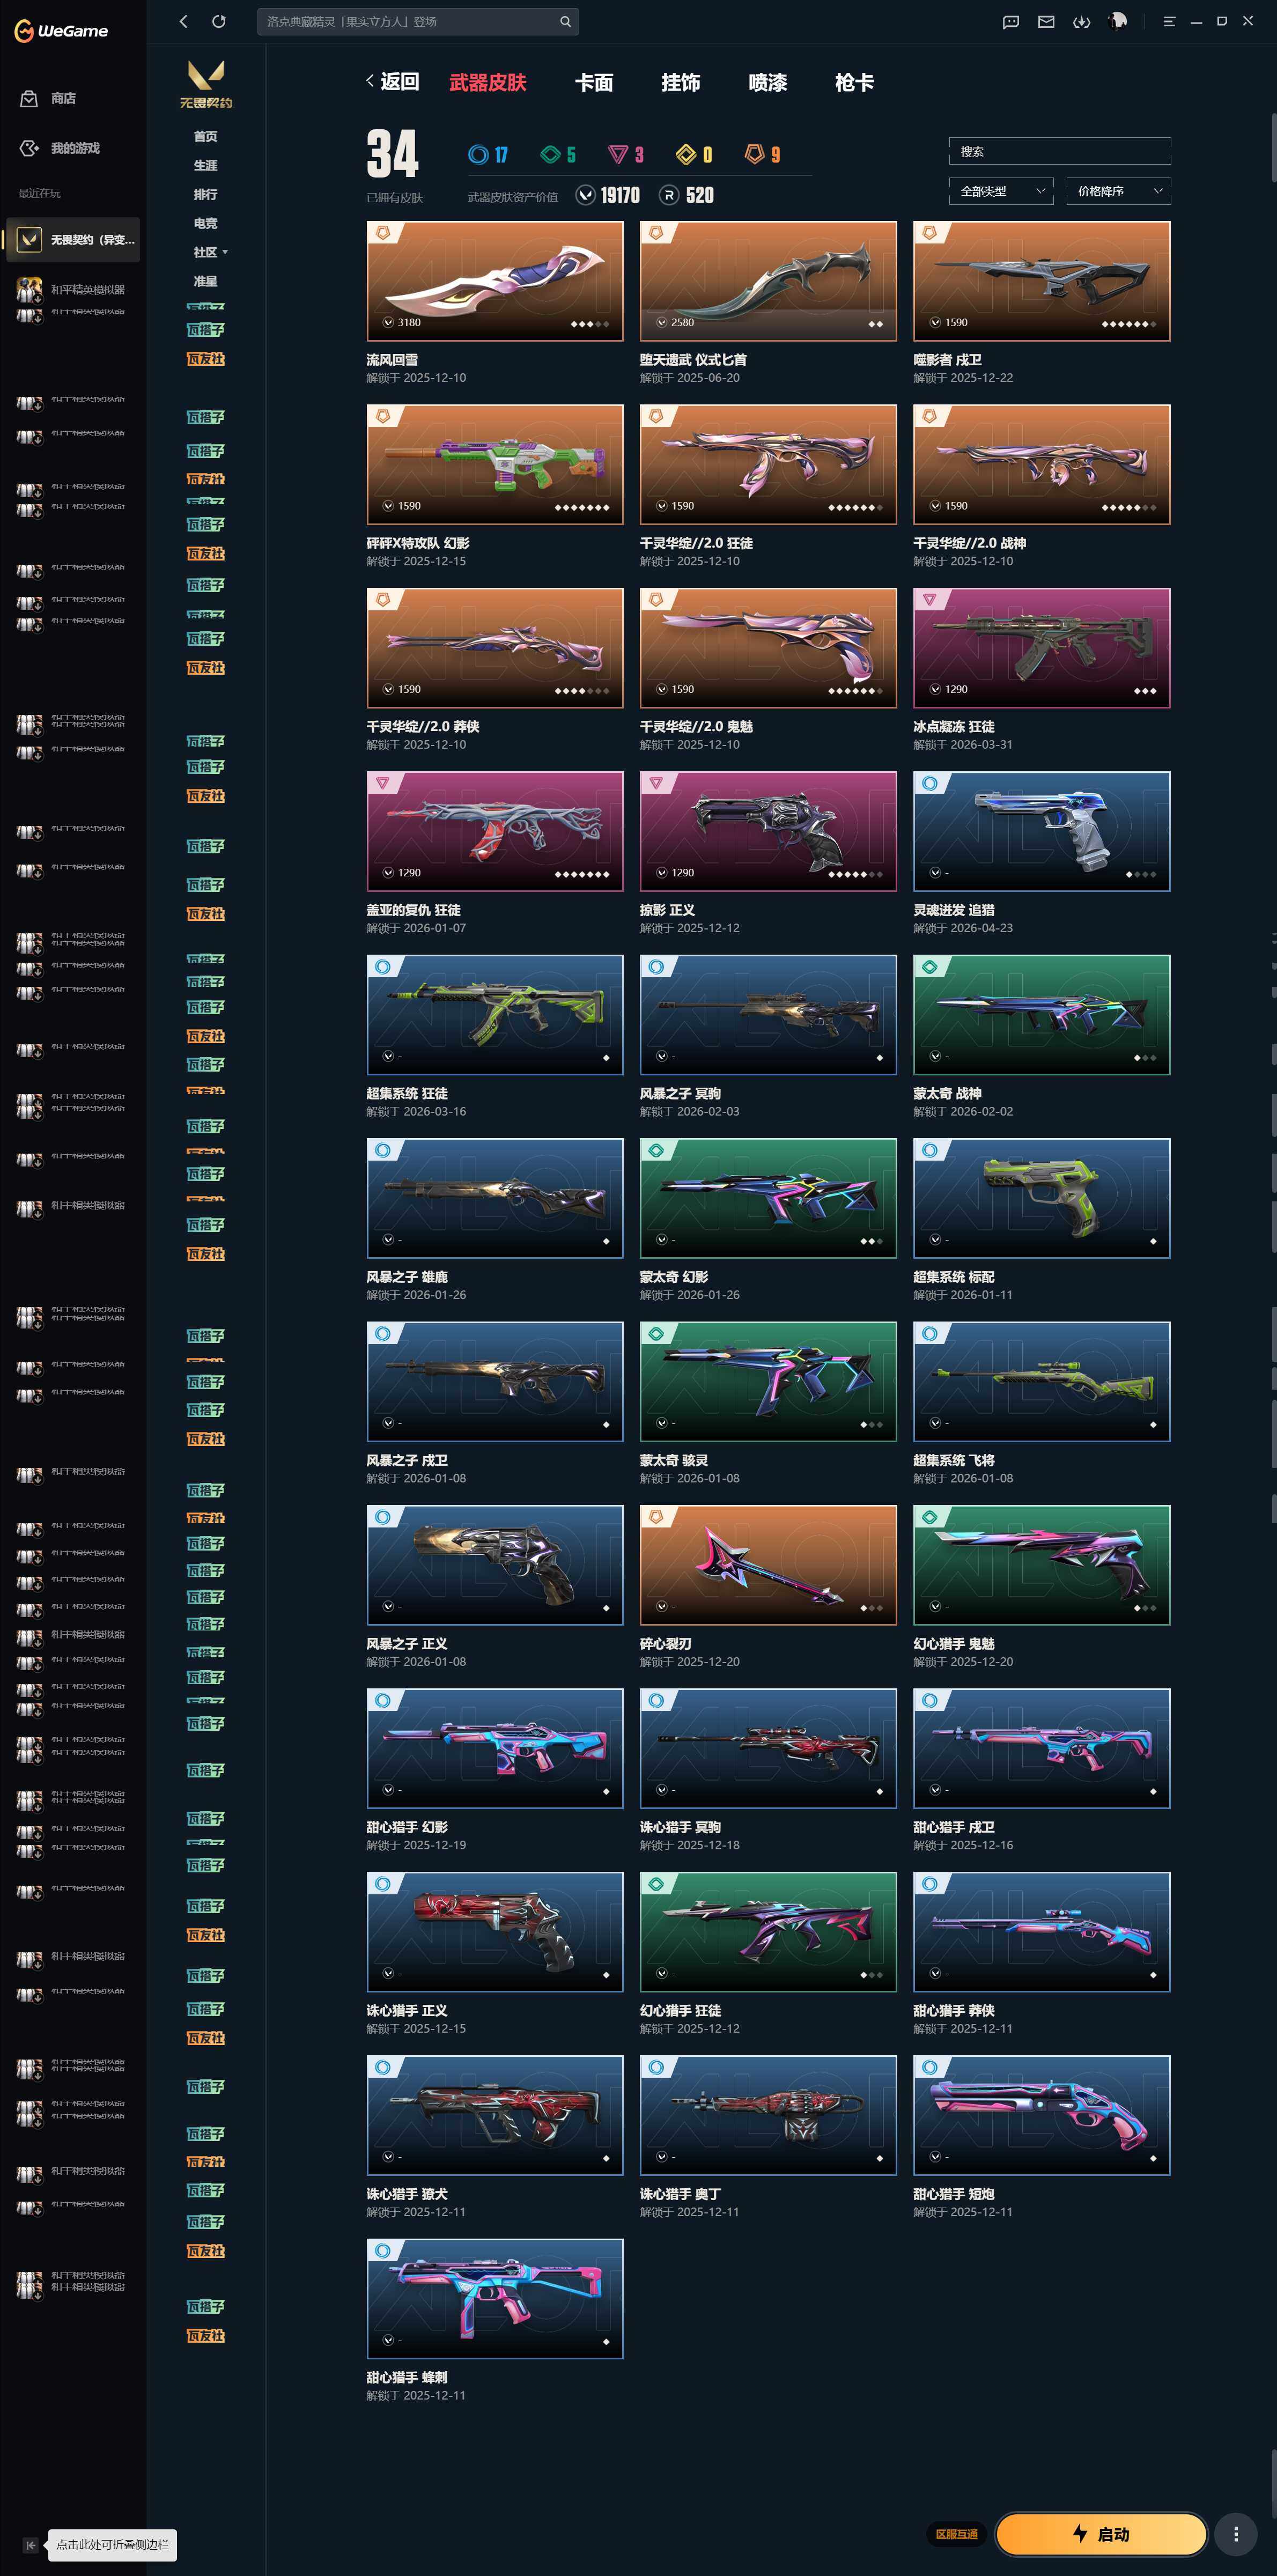Screen dimensions: 1277x2576
Task: Open the download manager icon
Action: (1081, 22)
